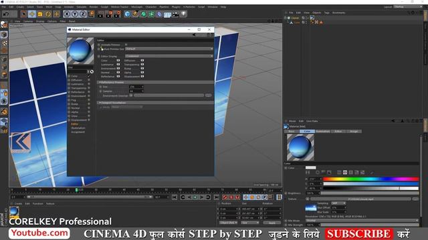Viewport: 428px width, 240px height.
Task: Add a Light object from toolbar
Action: [184, 14]
